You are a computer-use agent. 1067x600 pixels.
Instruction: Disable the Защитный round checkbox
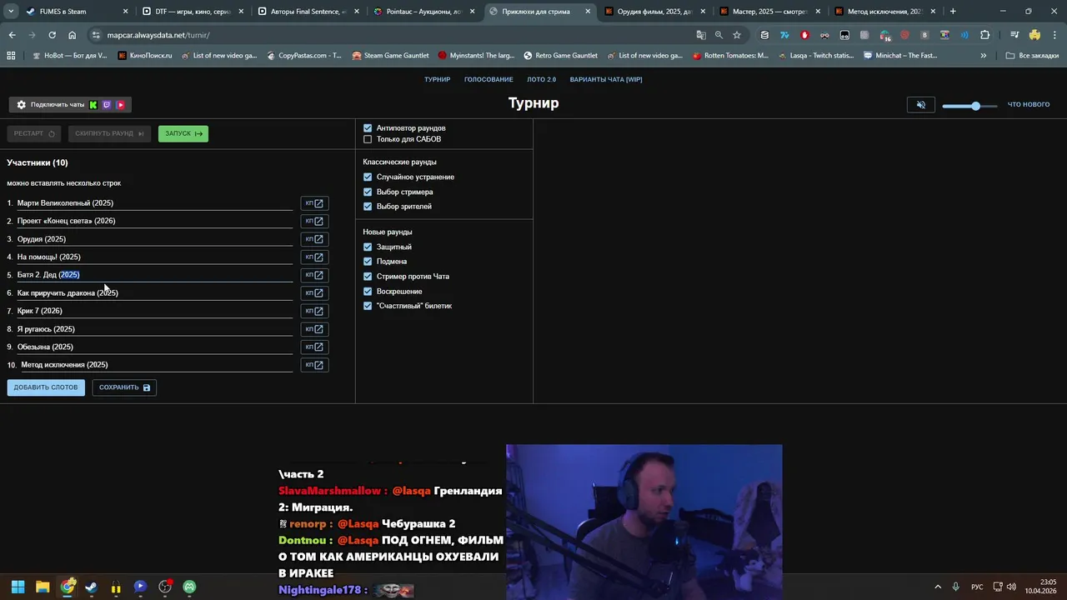(368, 247)
